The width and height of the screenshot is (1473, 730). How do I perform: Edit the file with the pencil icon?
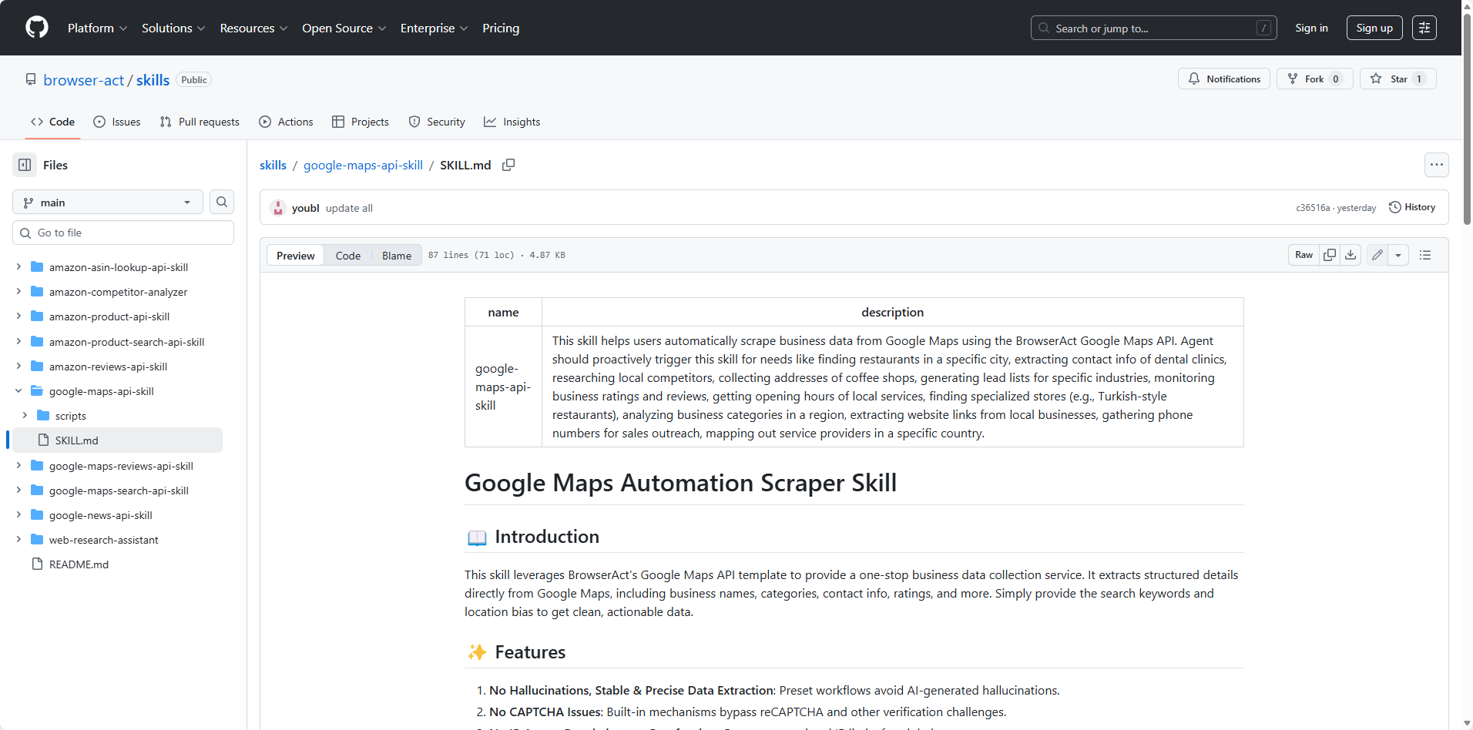pyautogui.click(x=1377, y=254)
